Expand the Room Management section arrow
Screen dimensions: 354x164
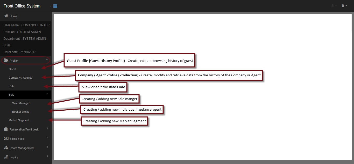click(47, 147)
